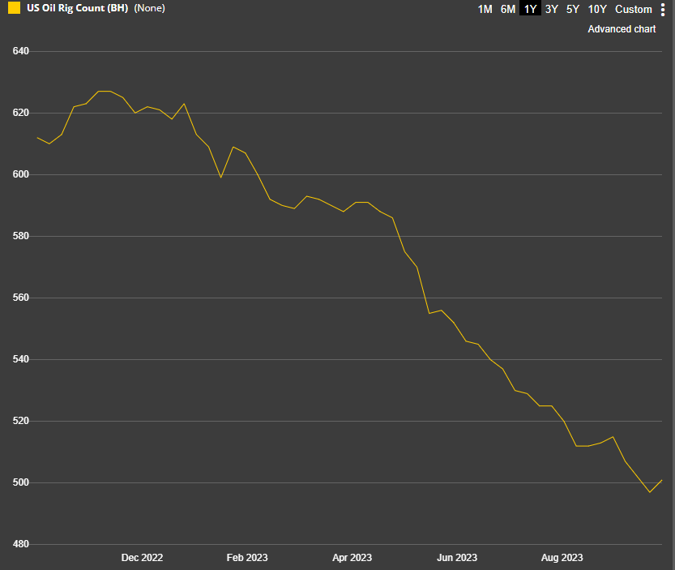Click the 620 y-axis label

pos(21,113)
